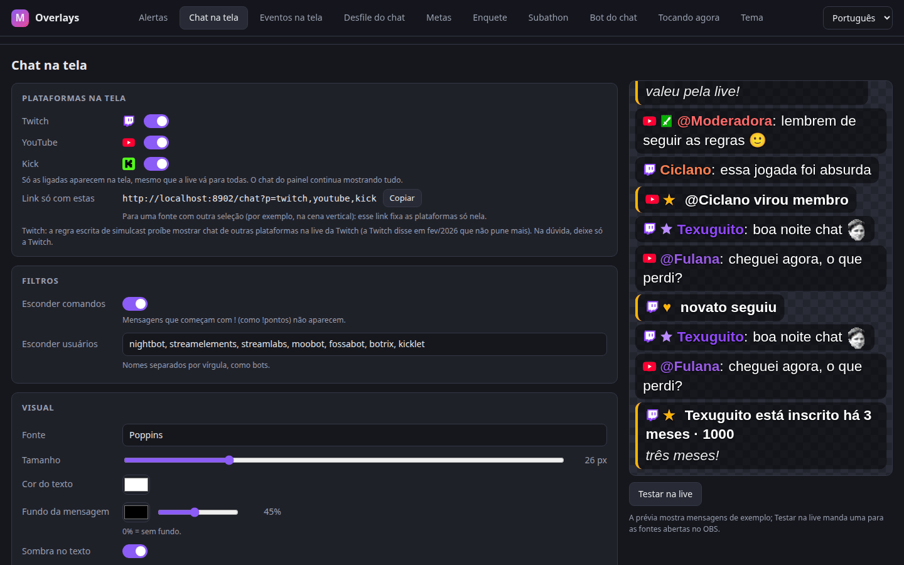
Task: Select the Tema tab
Action: pos(751,18)
